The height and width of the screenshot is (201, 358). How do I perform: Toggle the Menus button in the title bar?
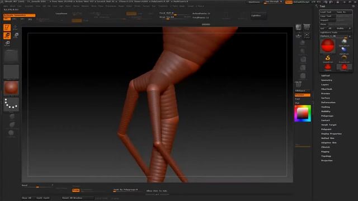click(289, 2)
